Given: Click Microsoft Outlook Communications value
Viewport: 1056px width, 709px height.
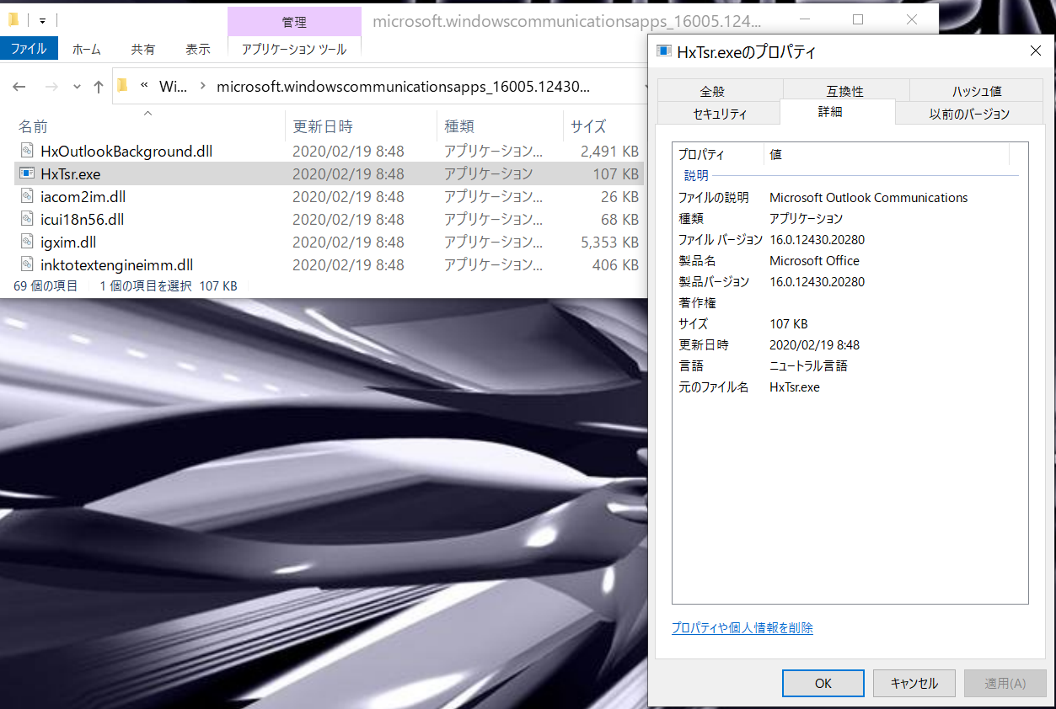Looking at the screenshot, I should (869, 198).
